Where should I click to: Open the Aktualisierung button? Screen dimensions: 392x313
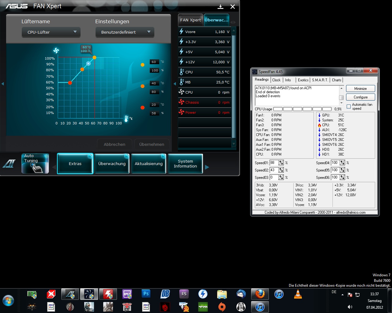[x=149, y=164]
